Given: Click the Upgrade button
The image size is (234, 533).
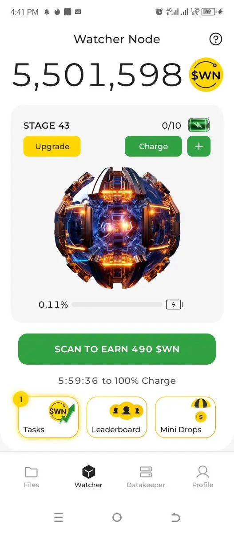Looking at the screenshot, I should point(52,147).
